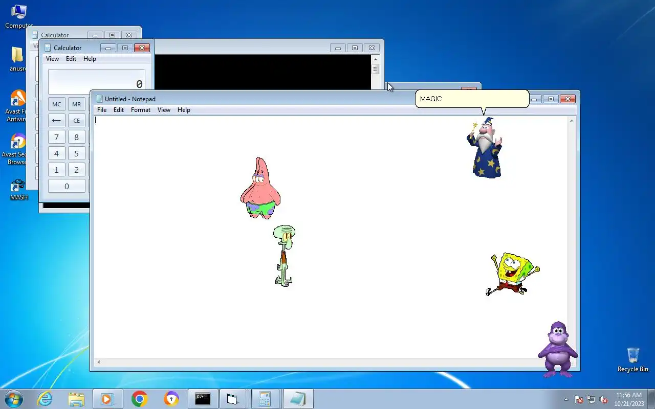Click inside the Notepad text area
The width and height of the screenshot is (655, 409).
pos(331,237)
